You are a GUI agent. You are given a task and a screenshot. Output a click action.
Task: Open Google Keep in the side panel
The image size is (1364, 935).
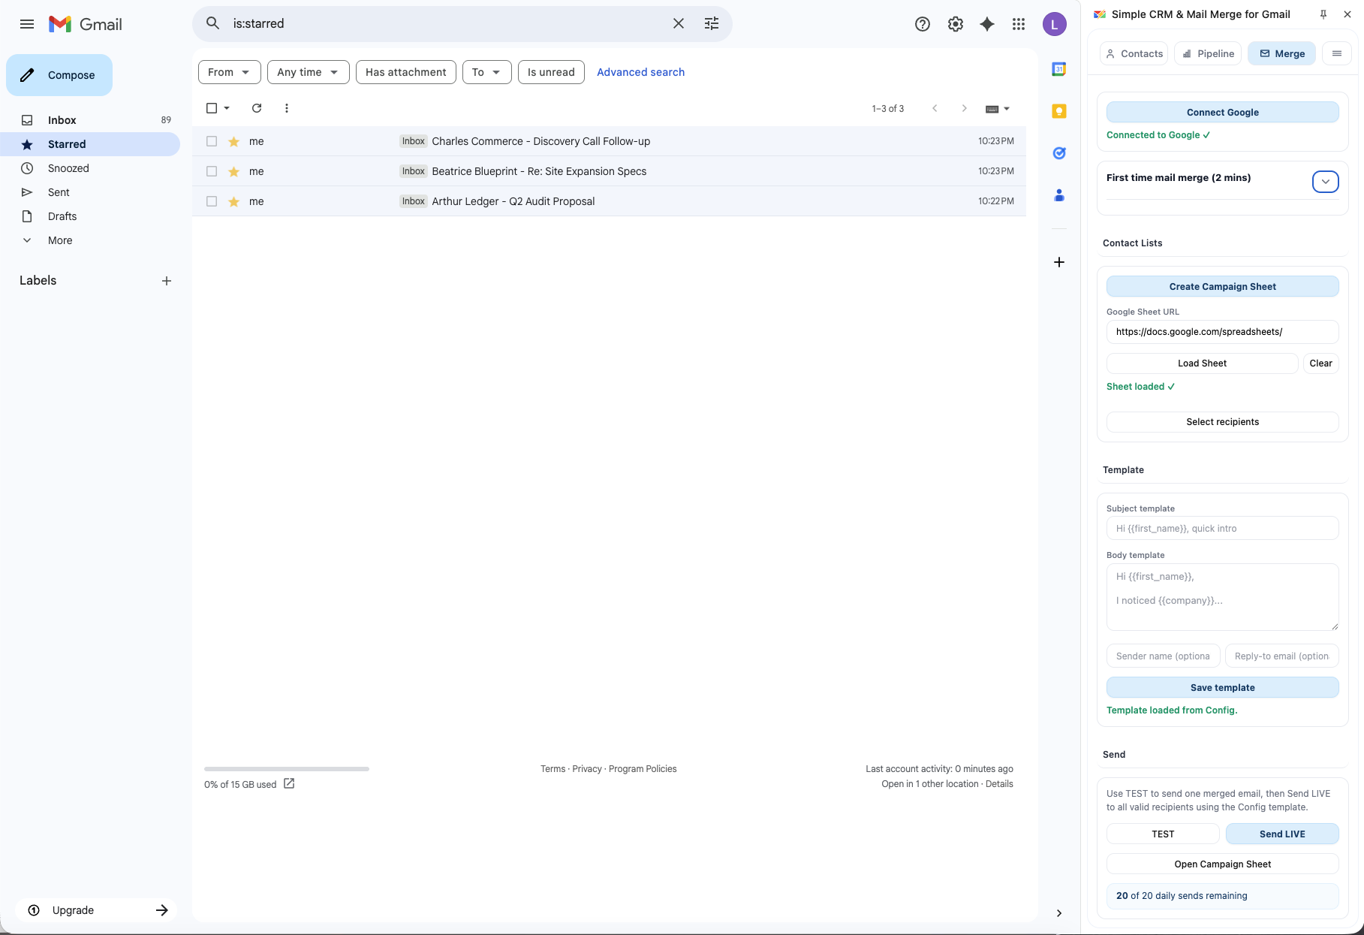point(1058,111)
